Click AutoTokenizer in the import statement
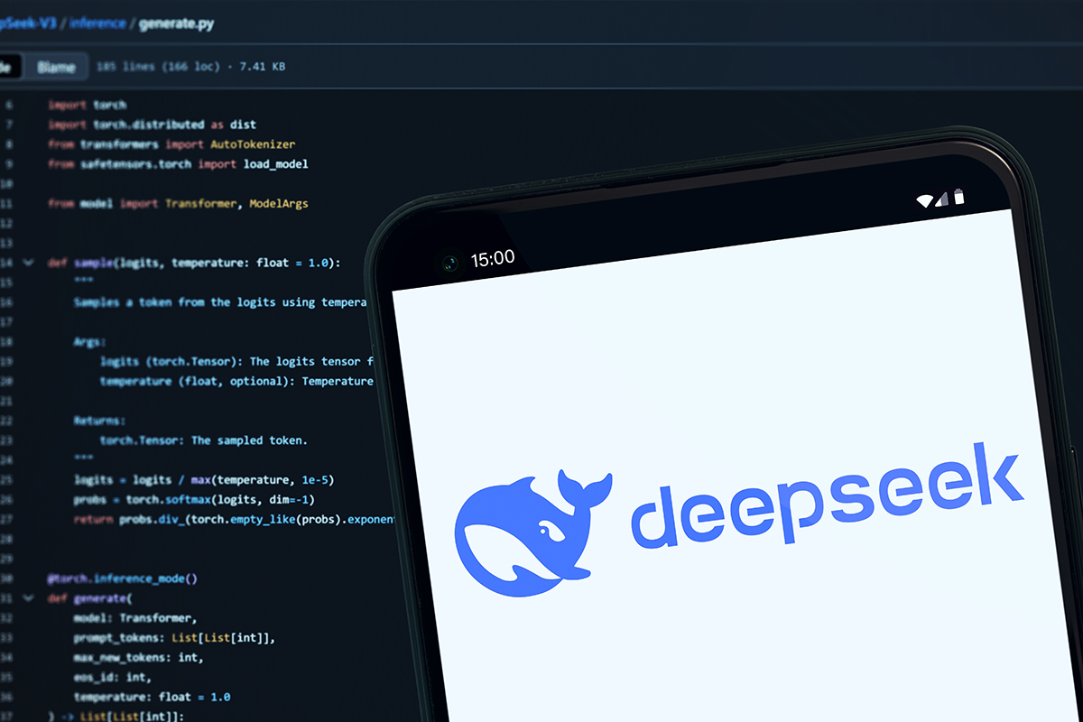Screen dimensions: 1083x722 253,144
